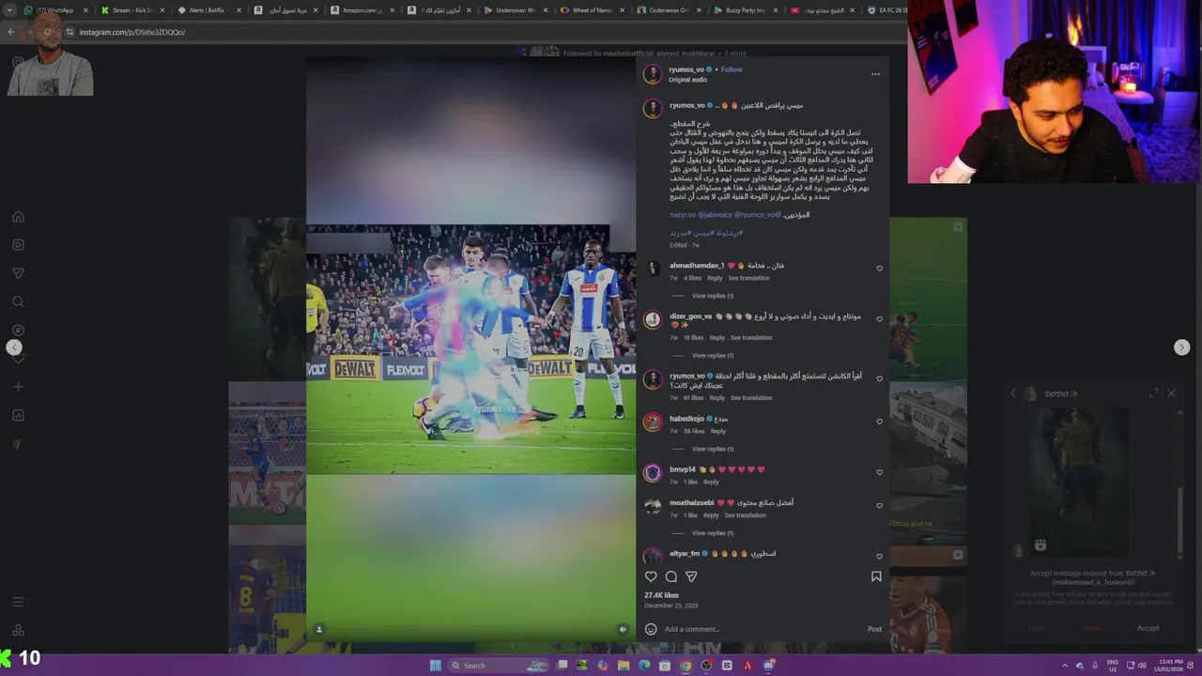Open ryumos_vo profile from header username
The width and height of the screenshot is (1202, 676).
[x=686, y=69]
